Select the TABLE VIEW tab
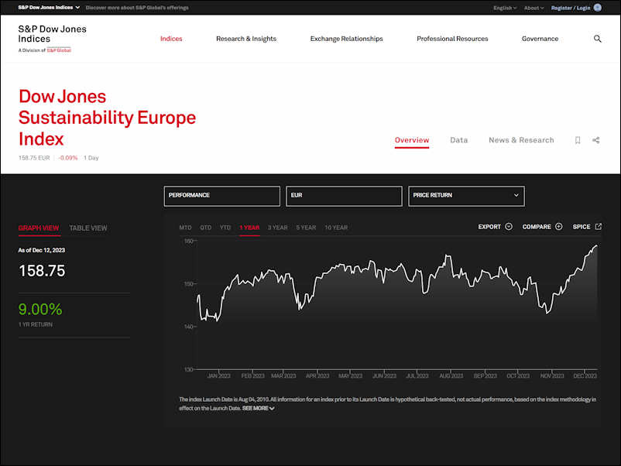621x466 pixels. point(88,228)
